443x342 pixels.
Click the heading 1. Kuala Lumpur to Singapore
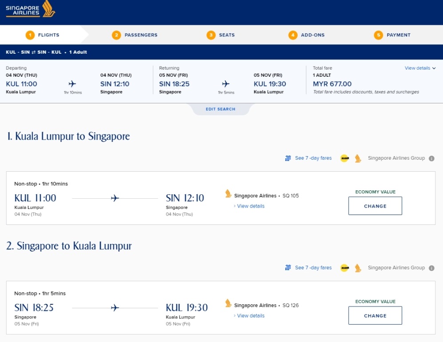[x=68, y=136]
